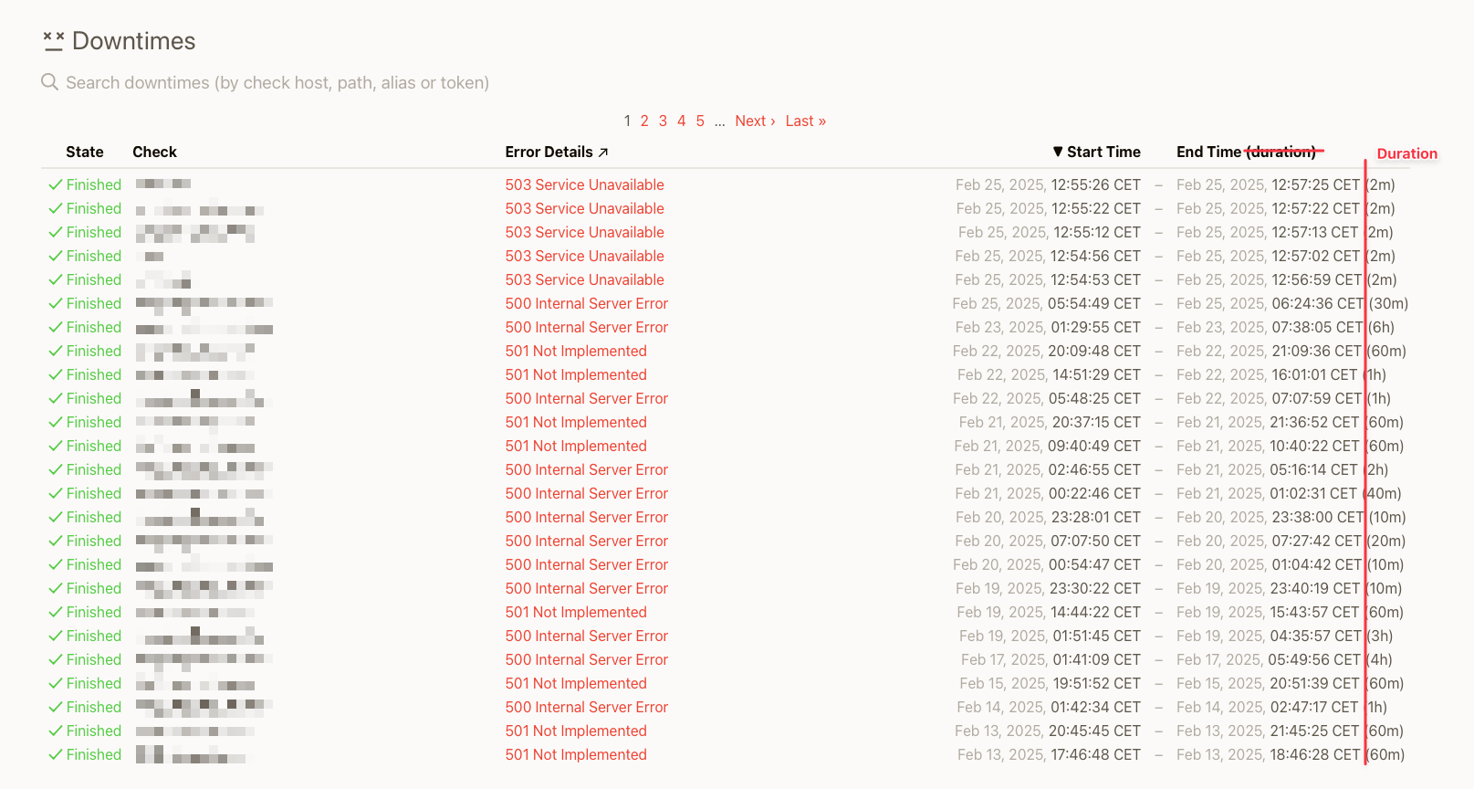Click the Start Time sort arrow
Image resolution: width=1474 pixels, height=789 pixels.
[x=1057, y=152]
